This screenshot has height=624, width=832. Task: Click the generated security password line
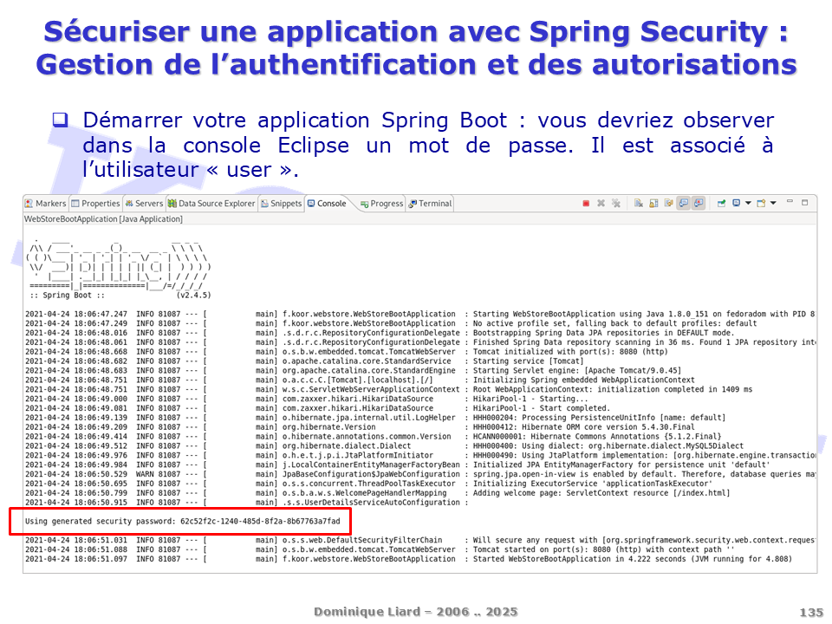tap(182, 521)
